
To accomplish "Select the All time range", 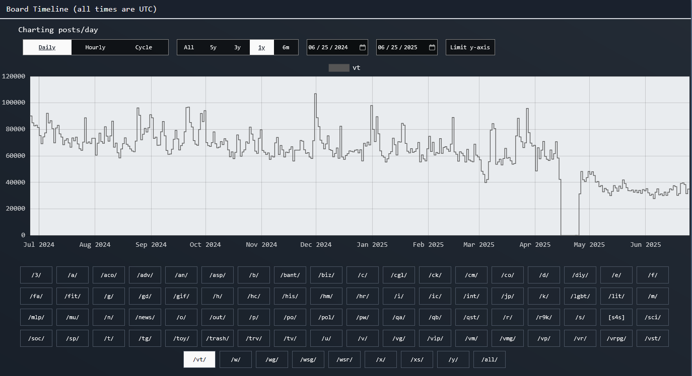I will [189, 47].
